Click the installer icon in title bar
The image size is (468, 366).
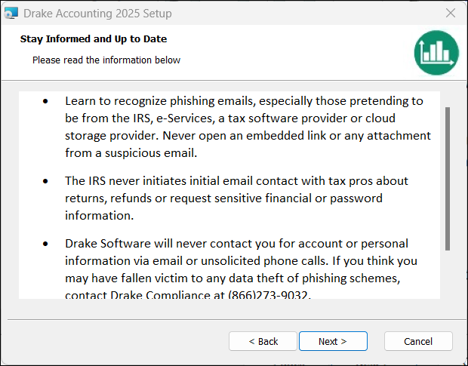coord(11,13)
